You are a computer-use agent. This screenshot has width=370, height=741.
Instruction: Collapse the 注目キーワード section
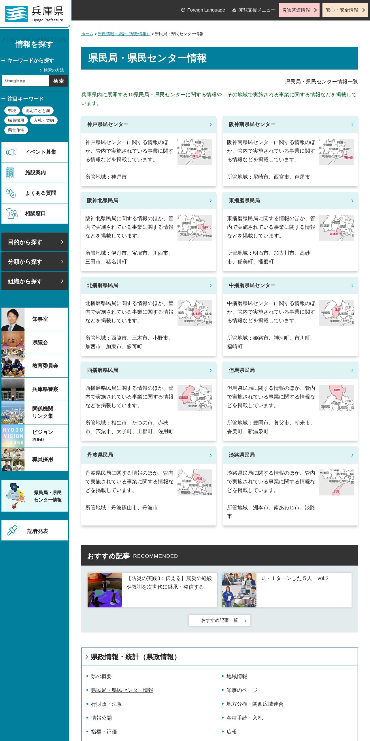[22, 99]
